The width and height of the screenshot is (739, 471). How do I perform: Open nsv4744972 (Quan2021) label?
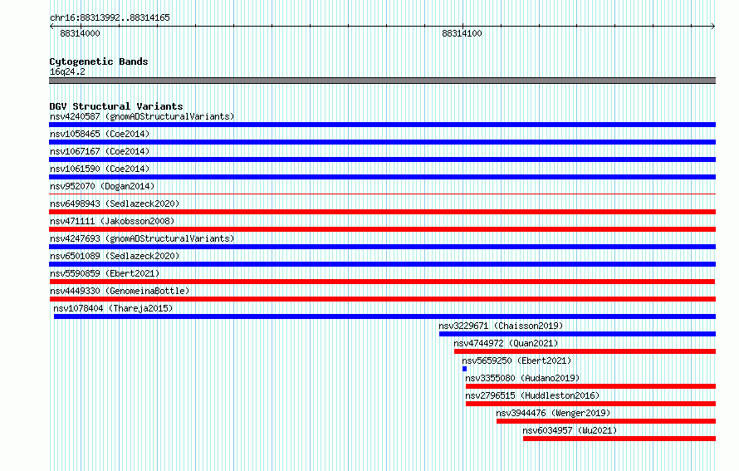click(506, 343)
